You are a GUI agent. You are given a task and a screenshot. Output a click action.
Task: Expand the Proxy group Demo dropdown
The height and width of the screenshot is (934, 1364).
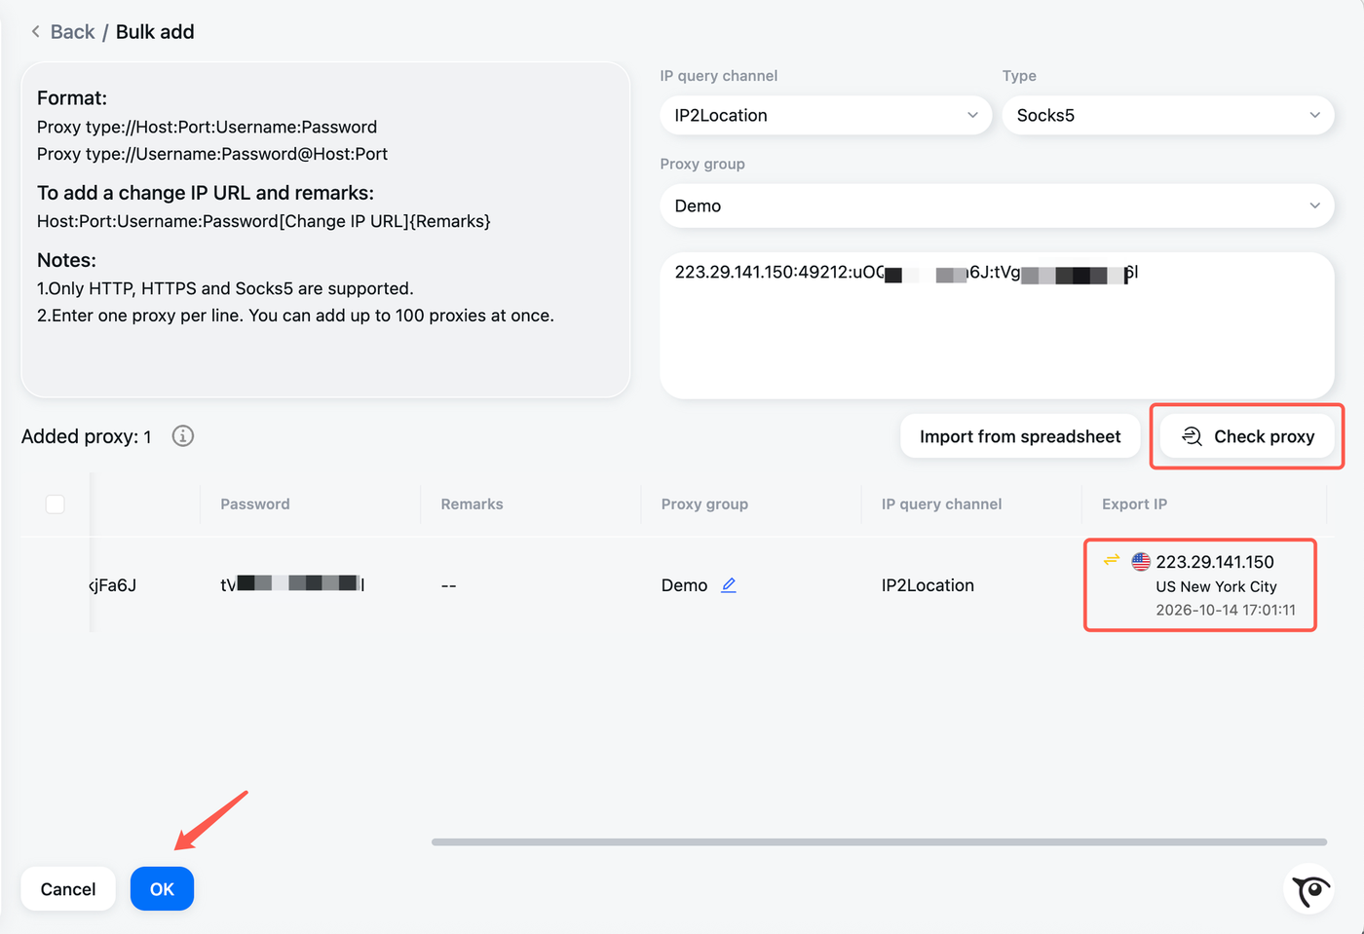(997, 205)
